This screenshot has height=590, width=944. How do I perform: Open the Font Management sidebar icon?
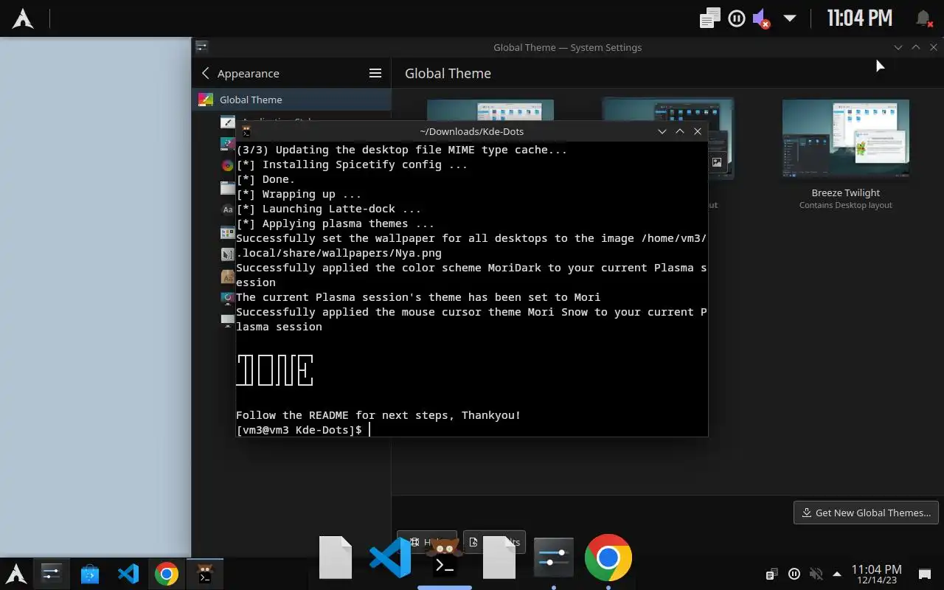(x=228, y=277)
